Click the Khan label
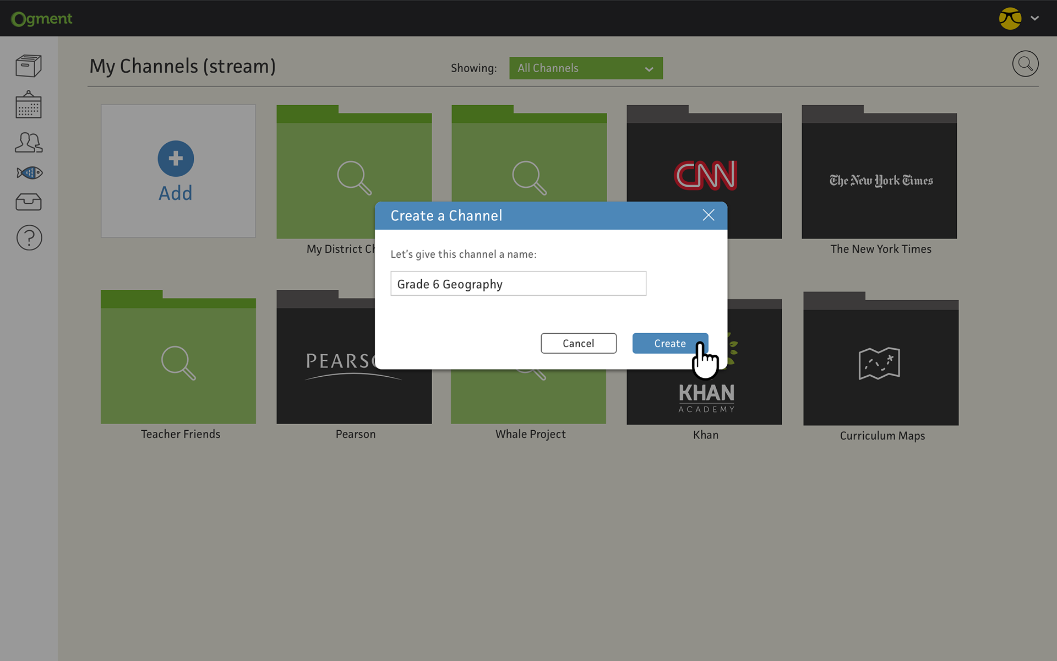This screenshot has width=1057, height=661. click(706, 435)
